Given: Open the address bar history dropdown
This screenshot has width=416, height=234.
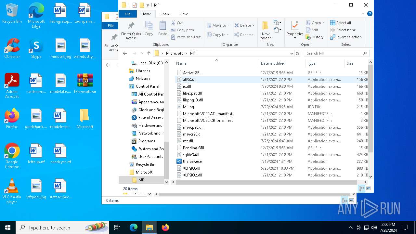Looking at the screenshot, I should pyautogui.click(x=292, y=53).
